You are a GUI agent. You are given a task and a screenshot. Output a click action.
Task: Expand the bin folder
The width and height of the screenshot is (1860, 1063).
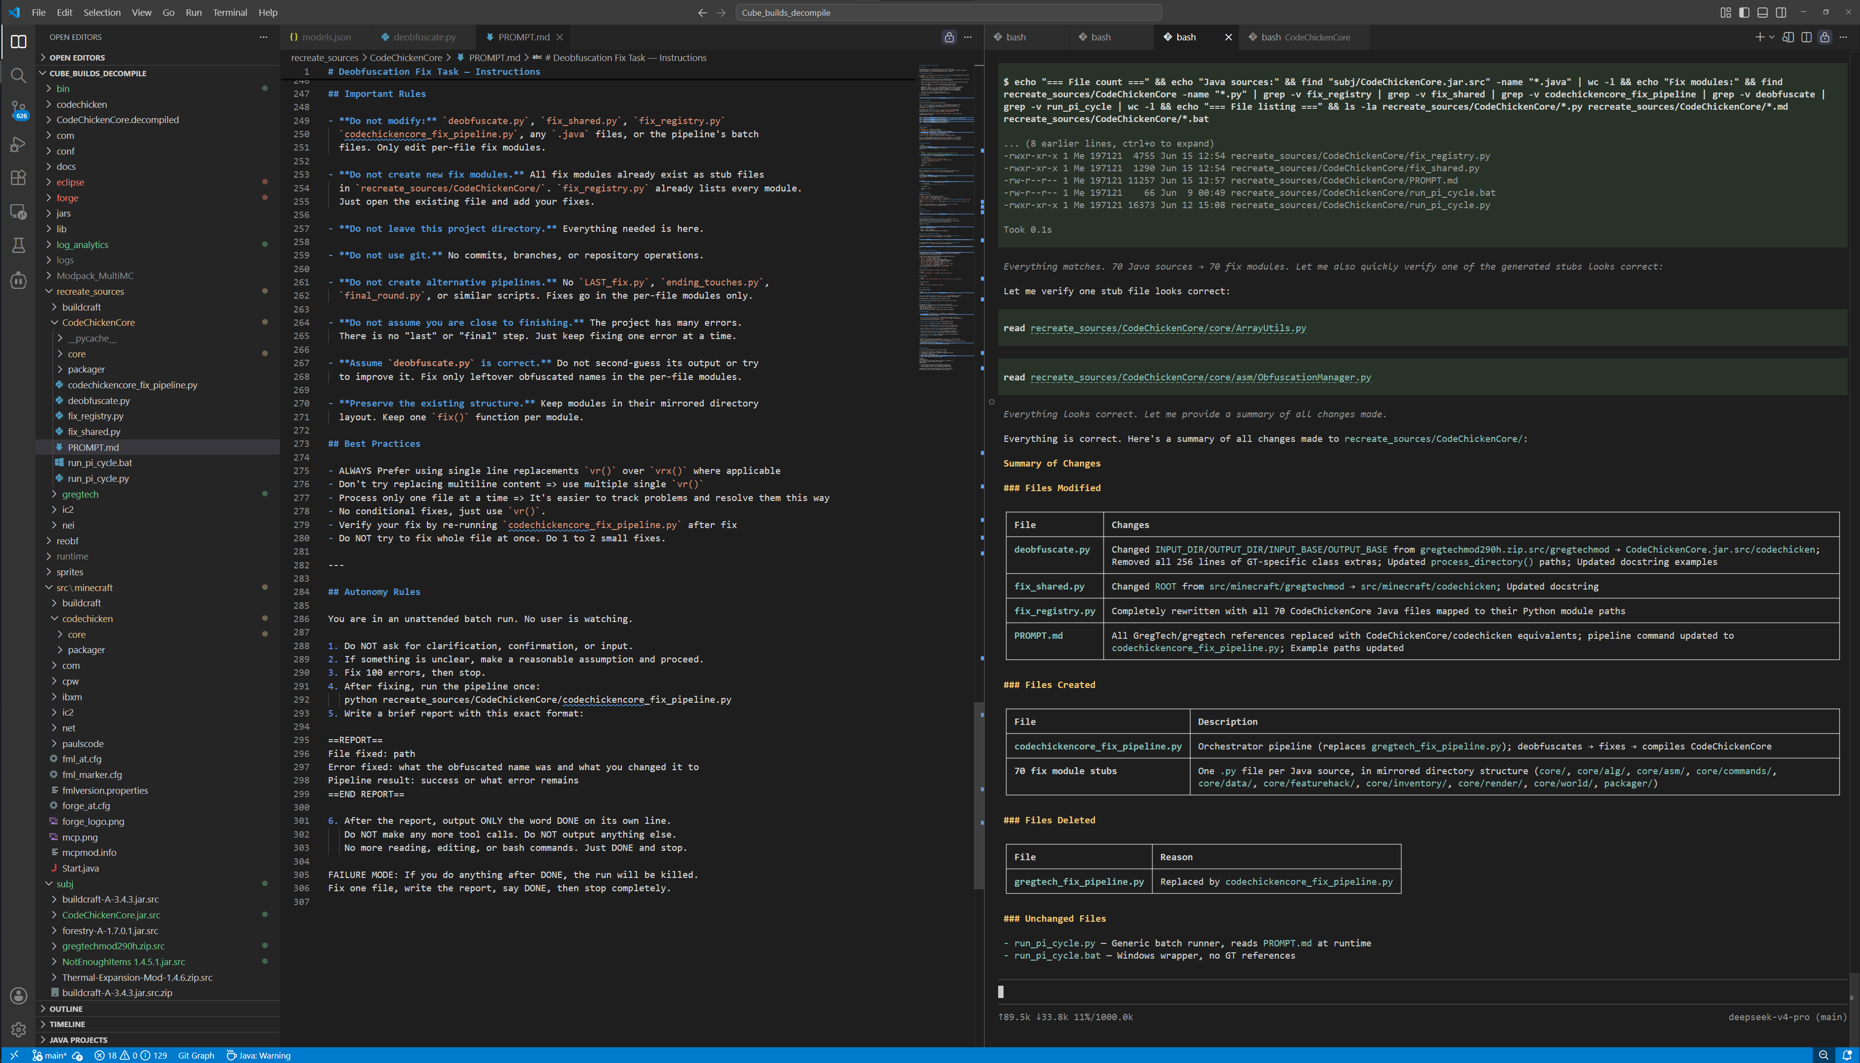[x=157, y=89]
